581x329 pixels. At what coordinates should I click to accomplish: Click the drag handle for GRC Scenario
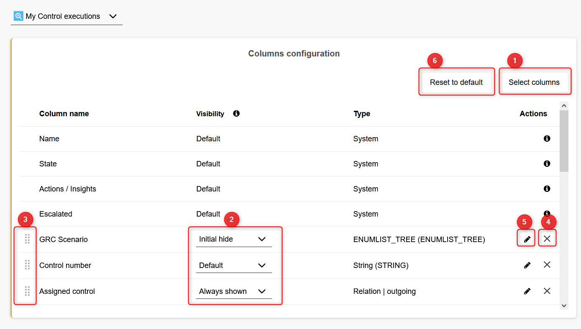[x=27, y=239]
